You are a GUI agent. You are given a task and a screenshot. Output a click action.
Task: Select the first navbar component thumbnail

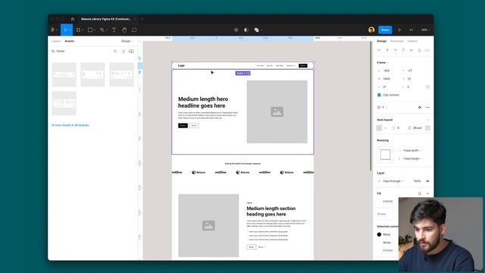pos(64,74)
